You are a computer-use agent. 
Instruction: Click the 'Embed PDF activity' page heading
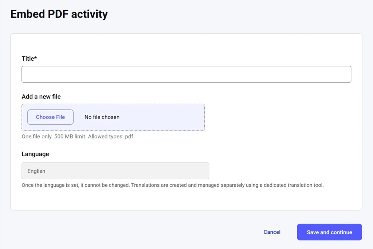pos(59,14)
